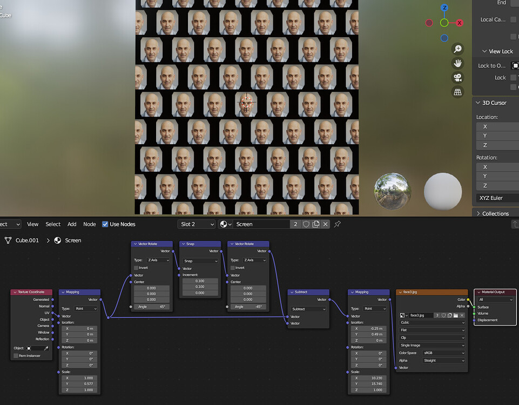This screenshot has width=519, height=405.
Task: Unlink Screen material with X icon
Action: [x=325, y=224]
